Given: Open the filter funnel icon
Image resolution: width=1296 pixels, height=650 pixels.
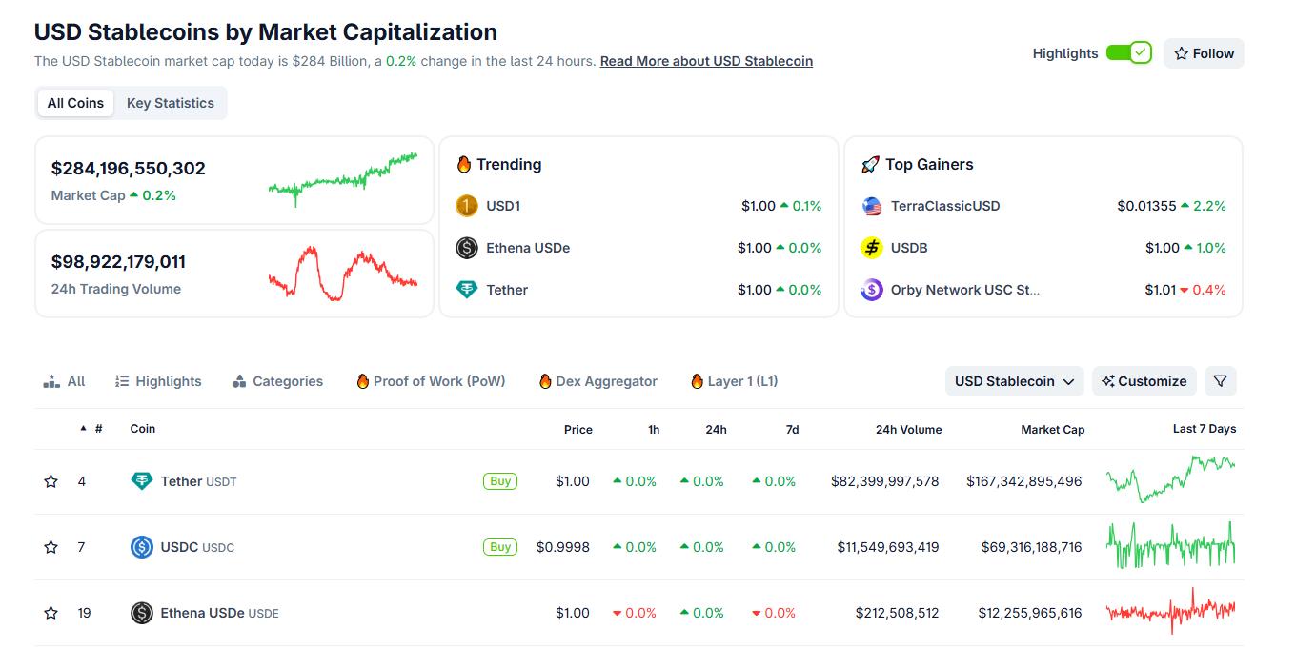Looking at the screenshot, I should [x=1220, y=381].
